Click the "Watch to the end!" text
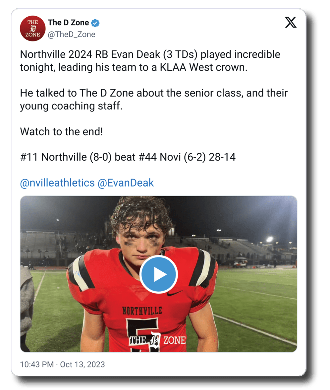 pyautogui.click(x=61, y=132)
